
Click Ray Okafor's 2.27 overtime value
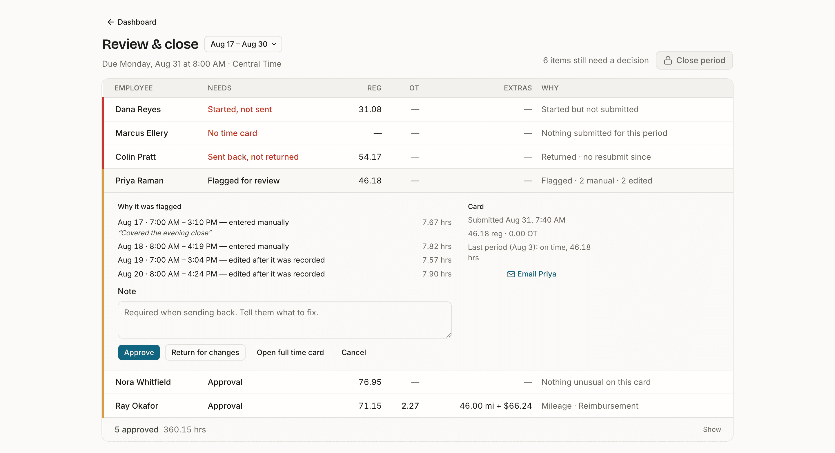point(410,406)
